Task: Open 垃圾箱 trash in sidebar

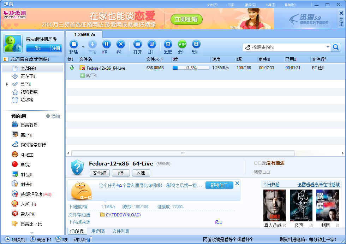Action: coord(27,100)
